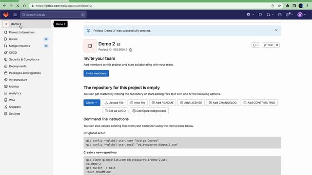This screenshot has width=312, height=175.
Task: Click Configure Integrations button
Action: [149, 111]
